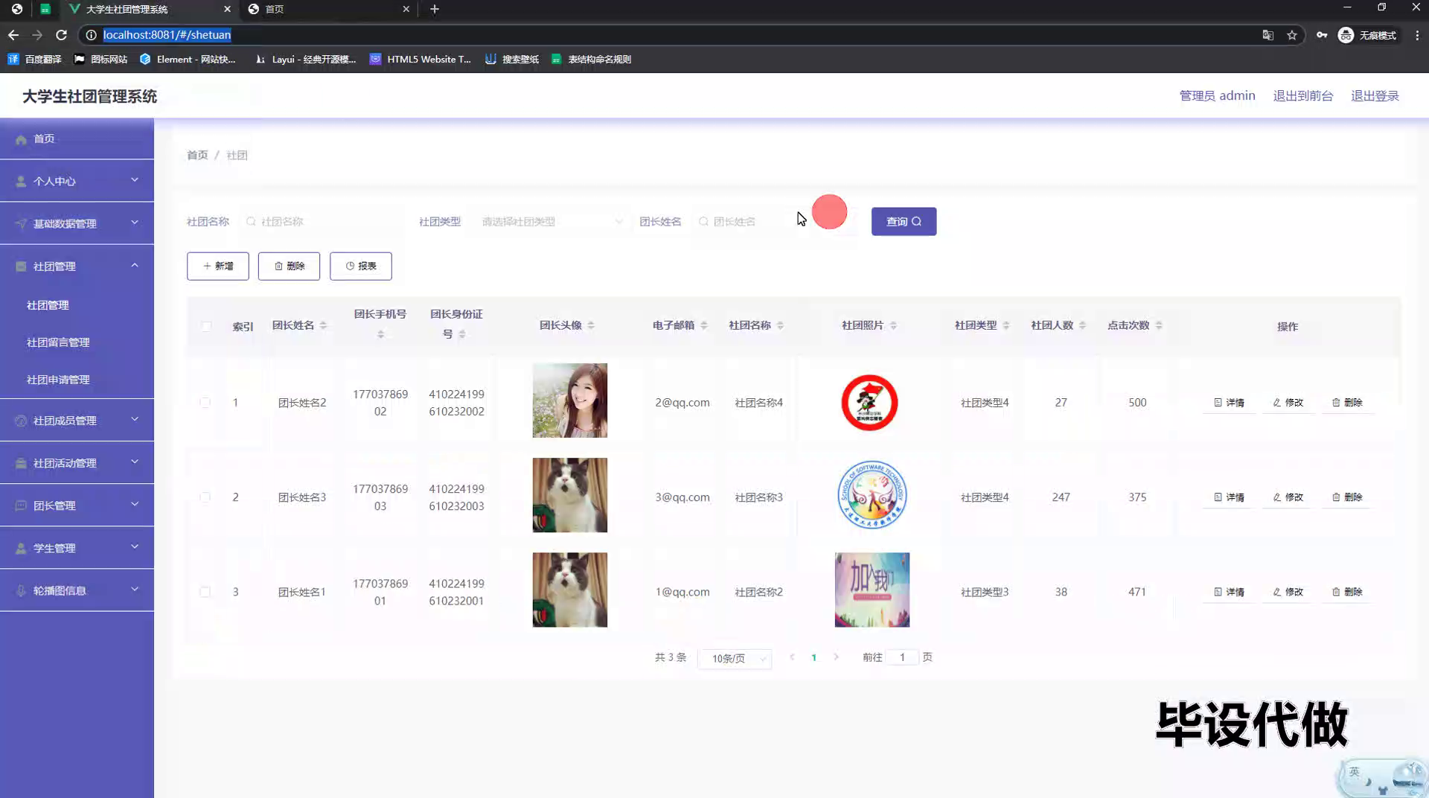
Task: View 详情 for 社团名称4
Action: [x=1229, y=402]
